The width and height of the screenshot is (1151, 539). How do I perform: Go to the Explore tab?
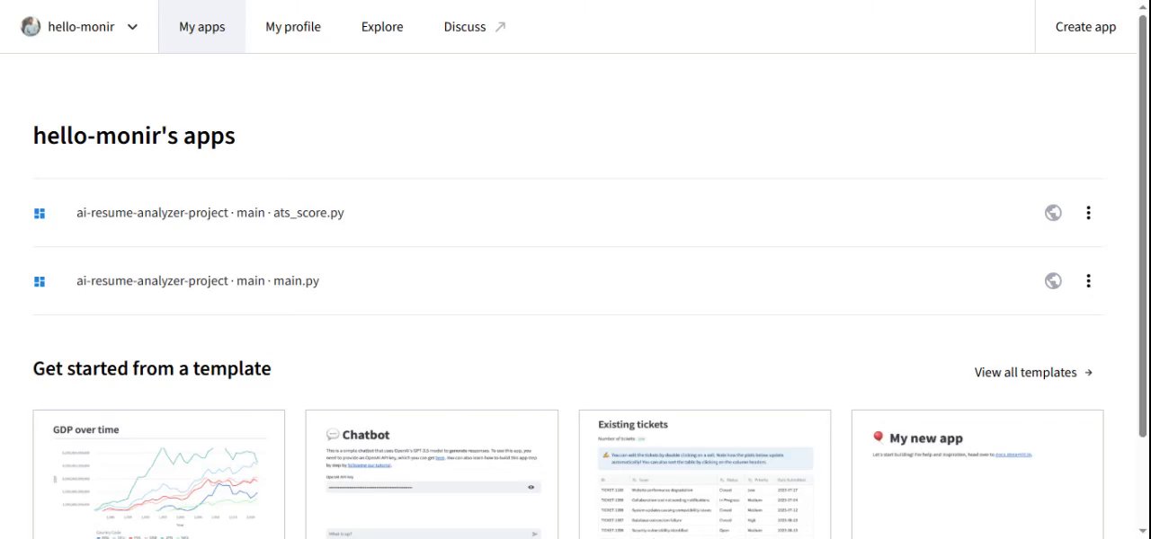pos(382,27)
